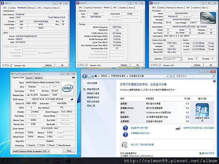Click OK in the Memory CPU-Z window
The image size is (219, 164).
138,65
